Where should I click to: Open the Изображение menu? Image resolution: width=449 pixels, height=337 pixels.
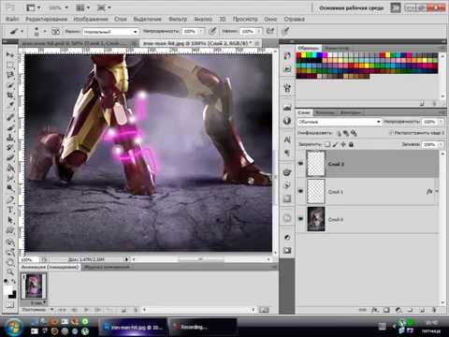[x=91, y=20]
